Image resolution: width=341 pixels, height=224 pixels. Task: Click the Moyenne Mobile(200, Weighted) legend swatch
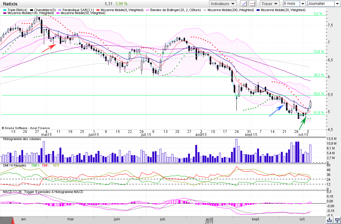point(205,10)
